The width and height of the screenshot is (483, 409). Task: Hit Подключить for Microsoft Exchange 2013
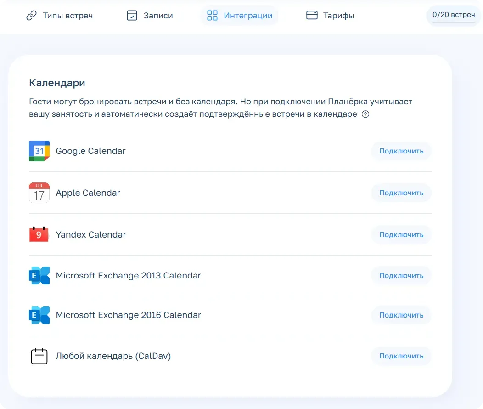[x=401, y=276]
